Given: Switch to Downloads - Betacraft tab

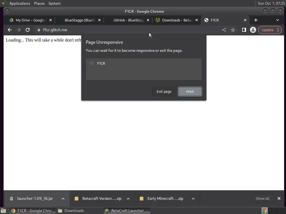Looking at the screenshot, I should pyautogui.click(x=177, y=20).
